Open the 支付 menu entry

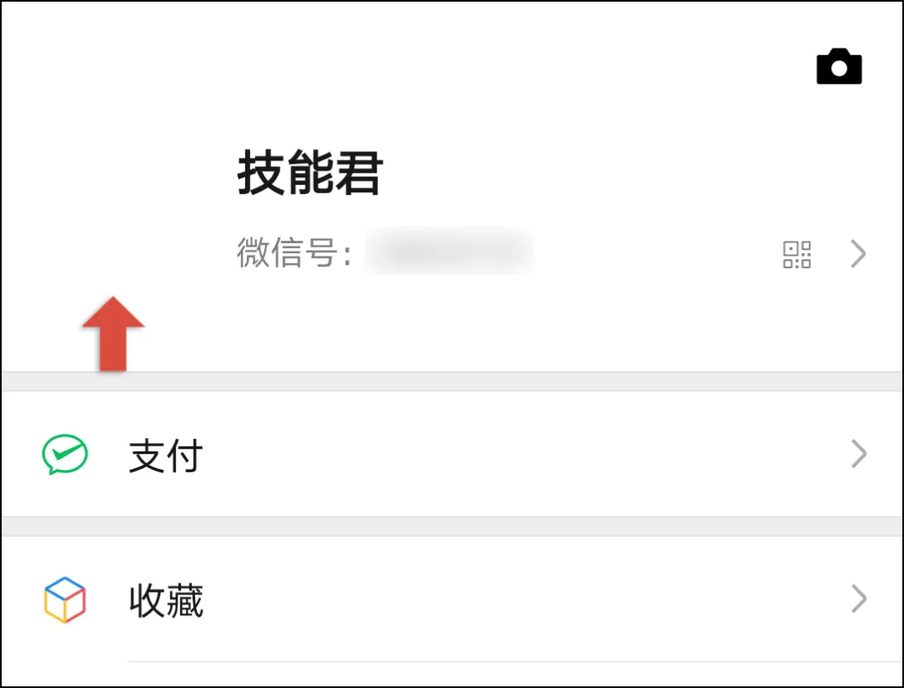(166, 454)
